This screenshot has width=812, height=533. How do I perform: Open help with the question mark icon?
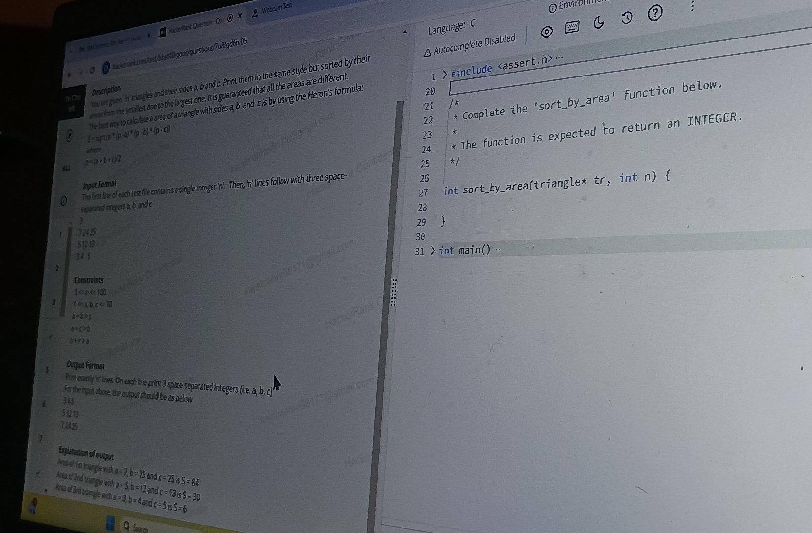pyautogui.click(x=655, y=13)
